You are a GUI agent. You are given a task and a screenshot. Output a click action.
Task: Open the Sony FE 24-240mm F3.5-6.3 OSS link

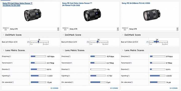[x=136, y=3]
